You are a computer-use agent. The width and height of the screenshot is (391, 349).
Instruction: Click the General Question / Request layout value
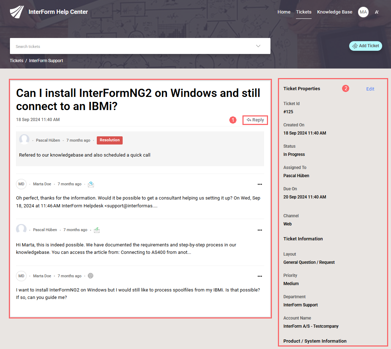(309, 262)
